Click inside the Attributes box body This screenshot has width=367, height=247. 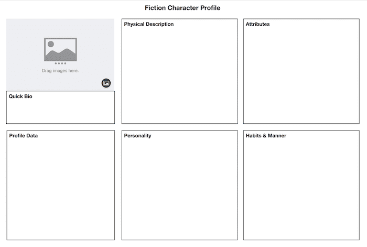tap(301, 75)
